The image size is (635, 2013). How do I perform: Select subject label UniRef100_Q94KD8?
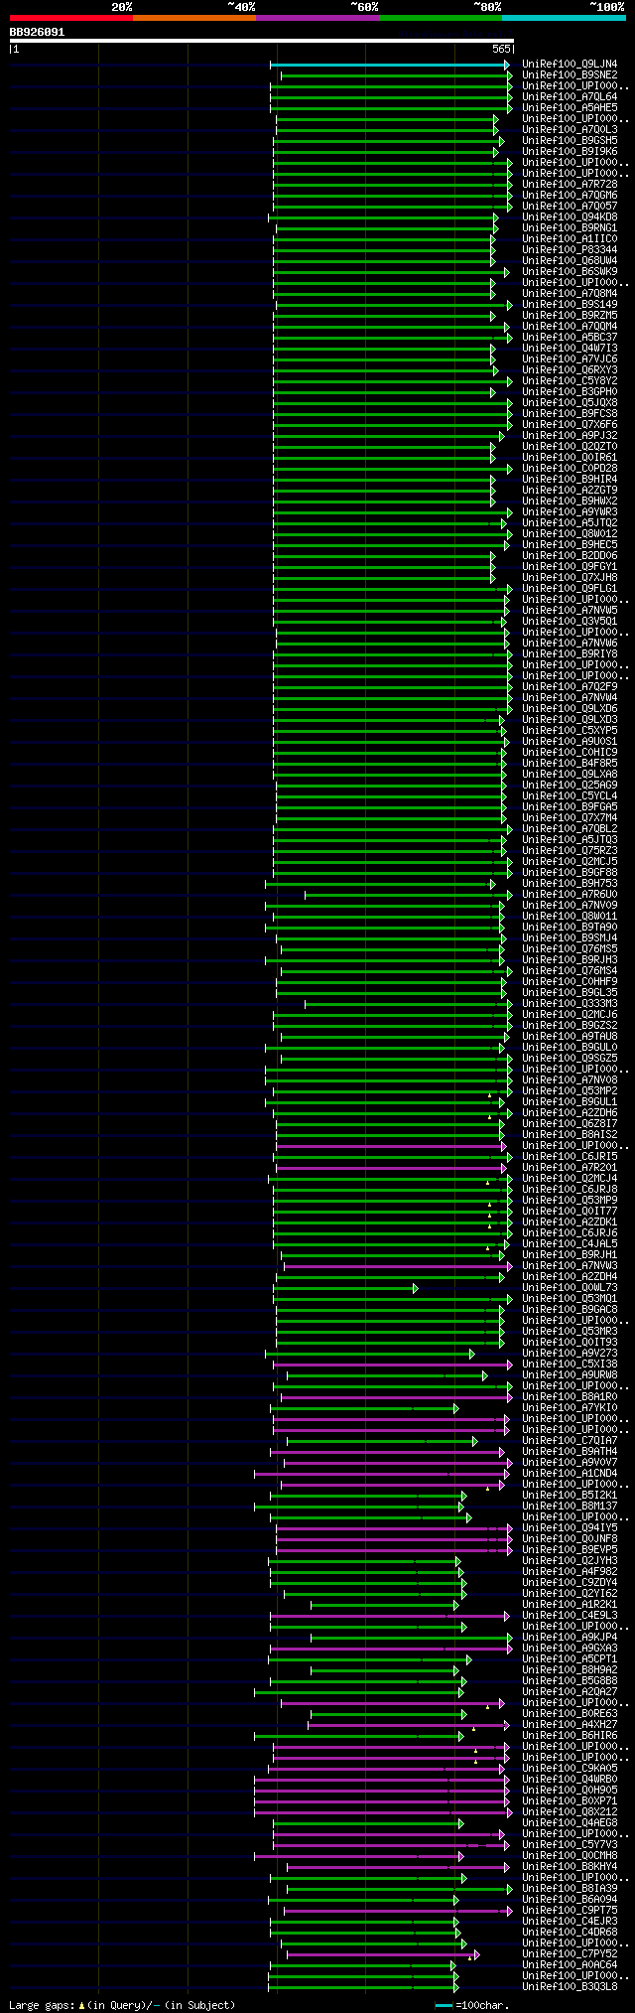point(570,217)
